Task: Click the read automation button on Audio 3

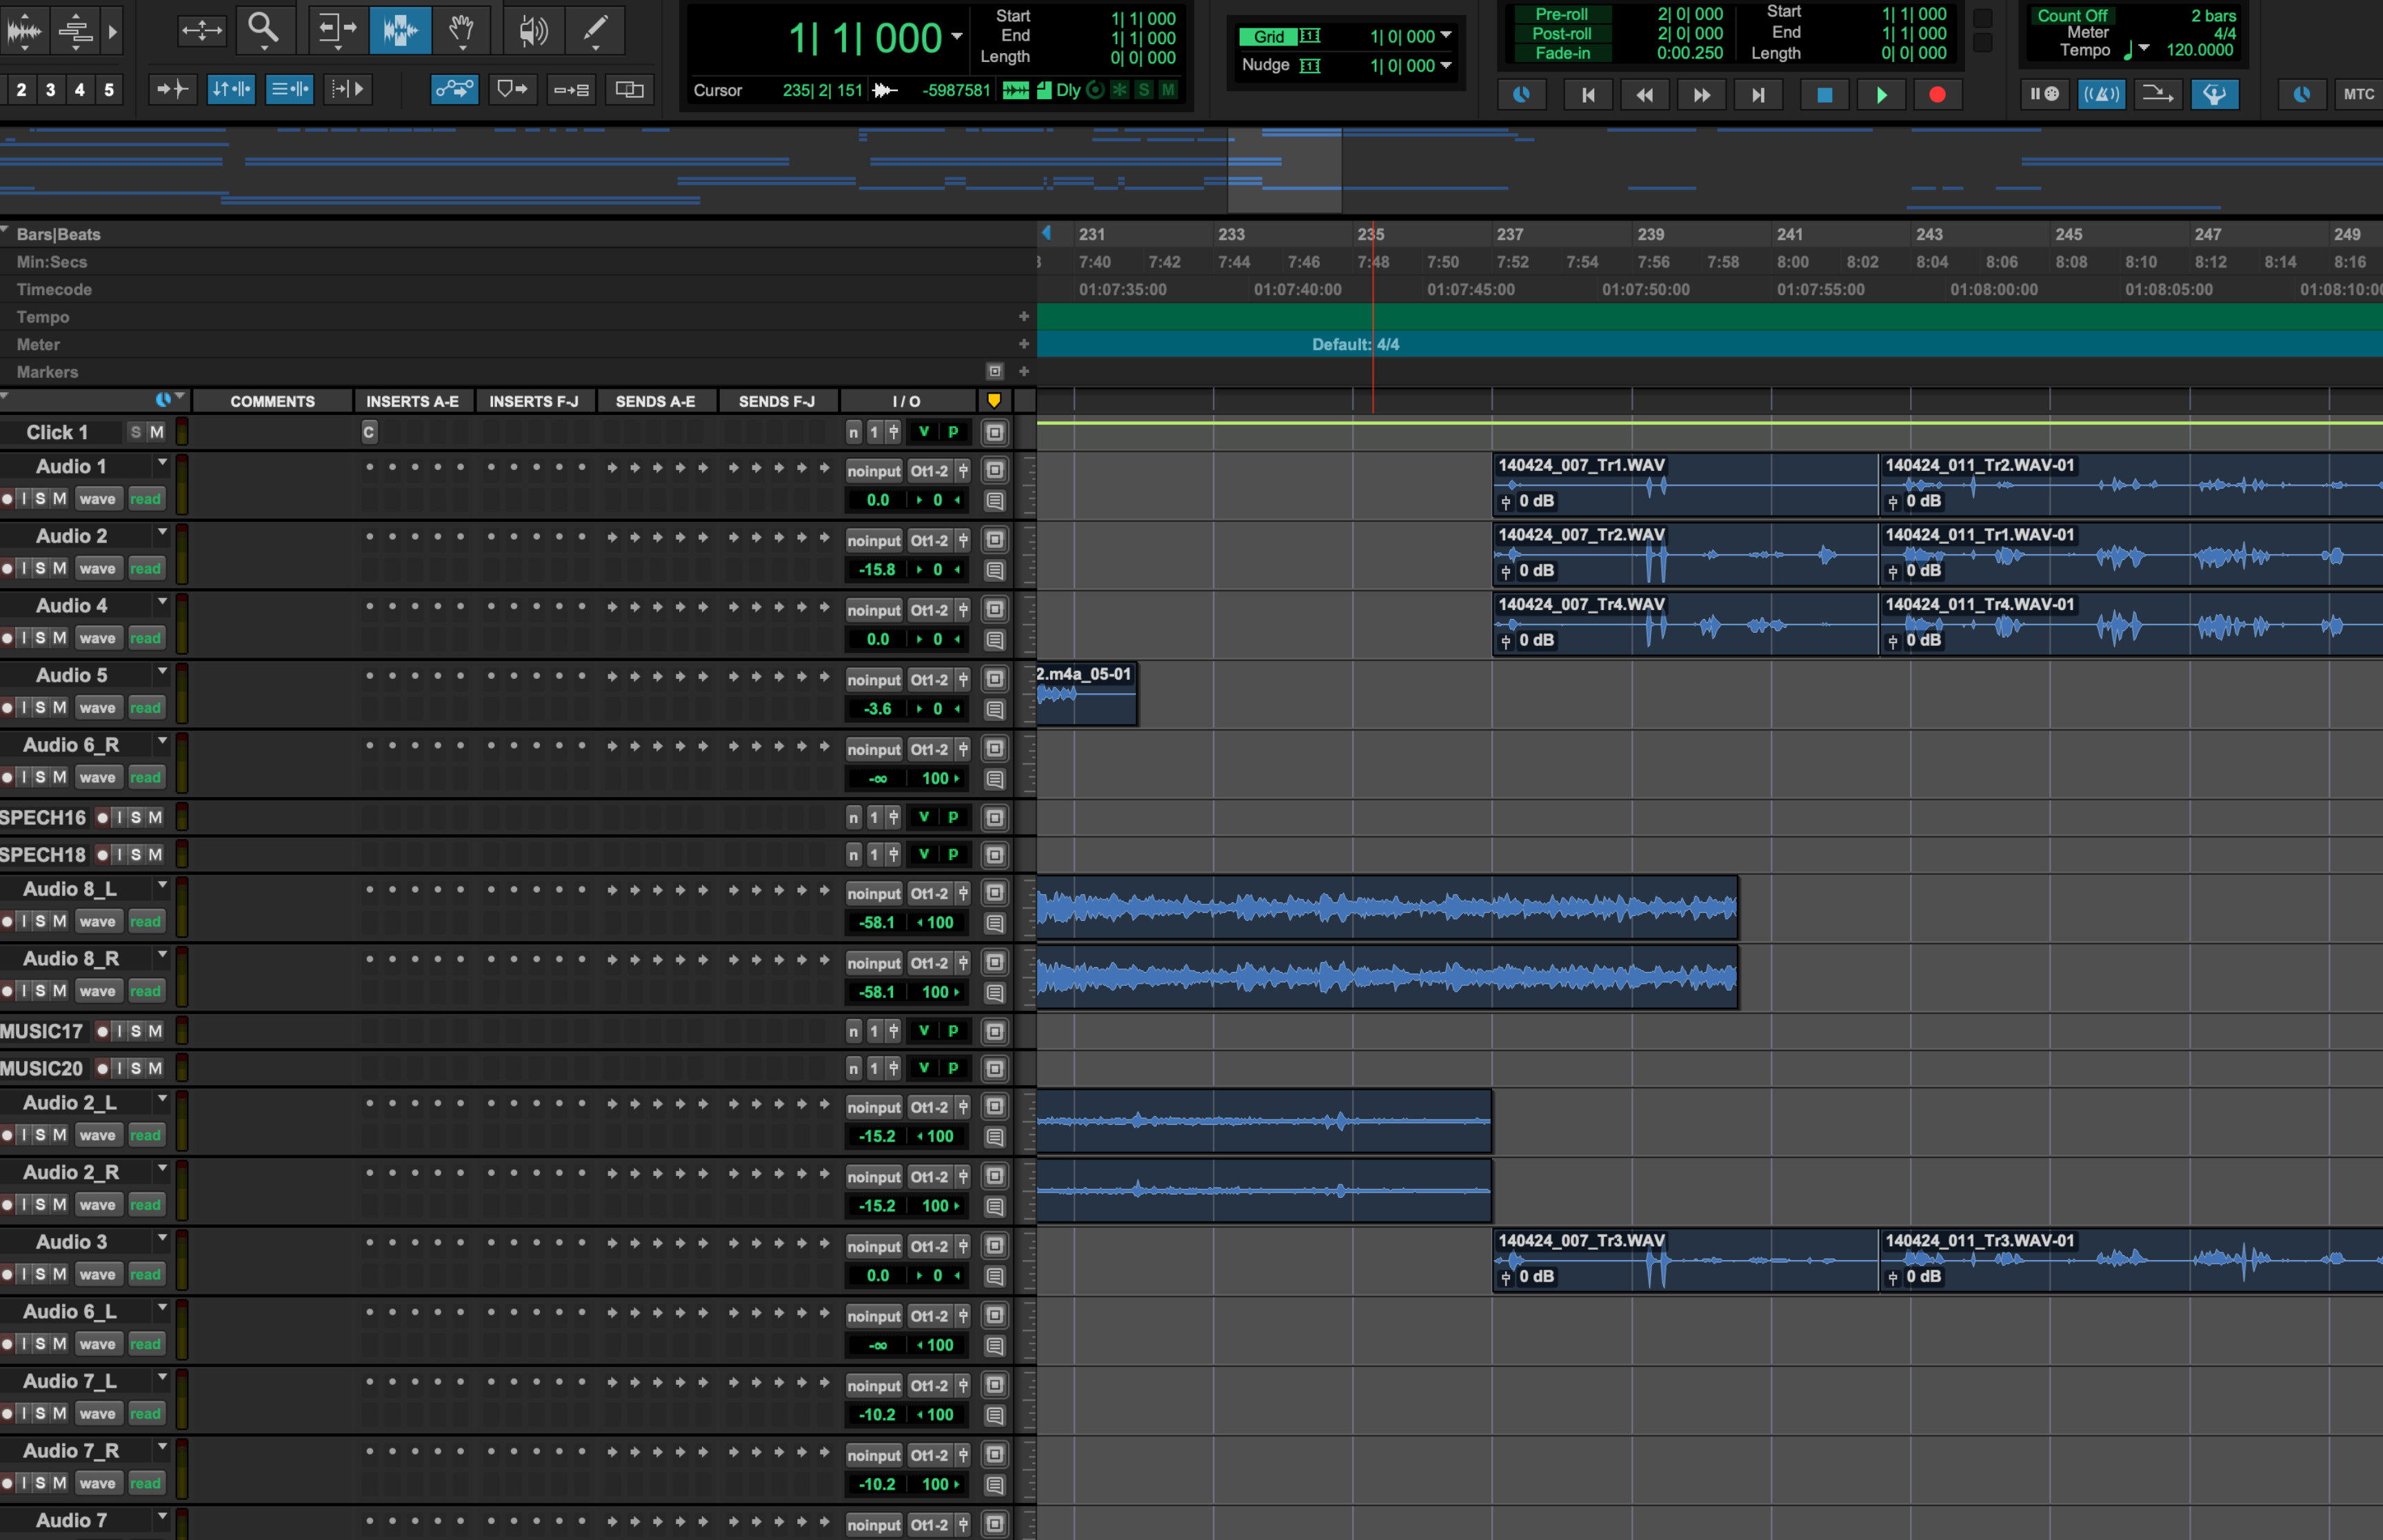Action: tap(145, 1274)
